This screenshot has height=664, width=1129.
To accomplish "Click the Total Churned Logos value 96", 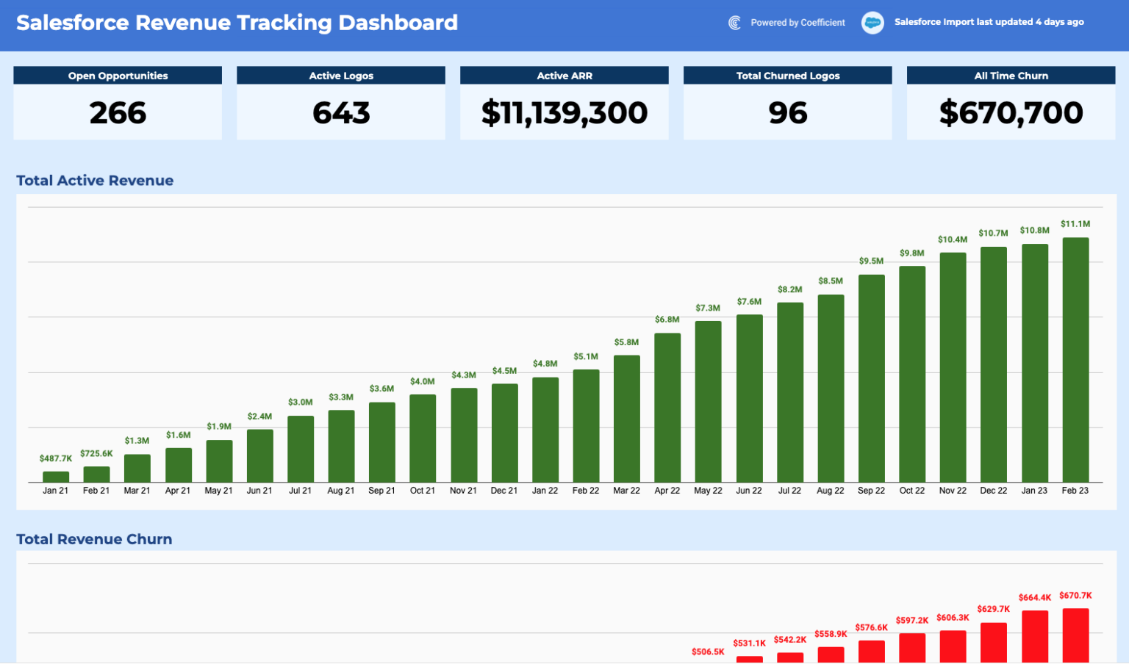I will tap(788, 113).
